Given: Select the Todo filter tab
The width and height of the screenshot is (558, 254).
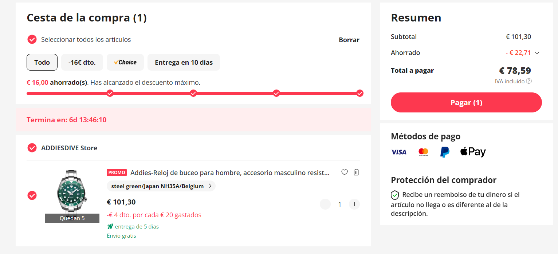Looking at the screenshot, I should 42,62.
